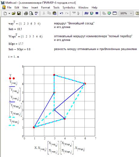Open the File menu
This screenshot has height=157, width=139.
9,8
